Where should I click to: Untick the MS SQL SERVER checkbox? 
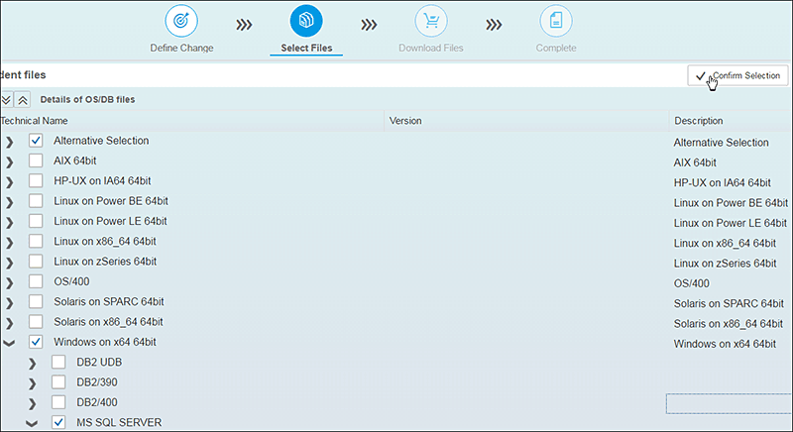click(58, 422)
